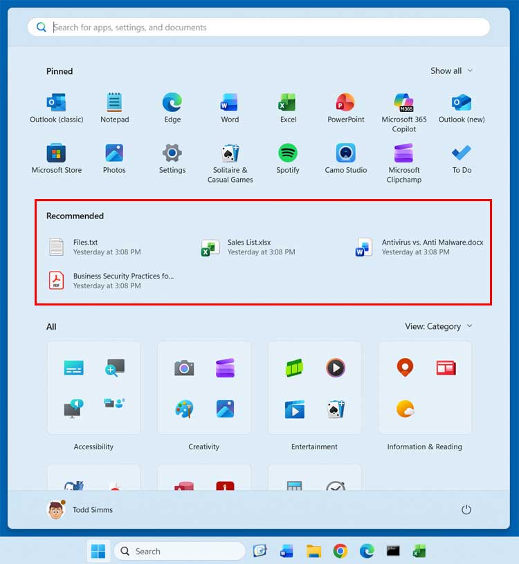519x564 pixels.
Task: Open Narrator in Accessibility group
Action: (x=74, y=408)
